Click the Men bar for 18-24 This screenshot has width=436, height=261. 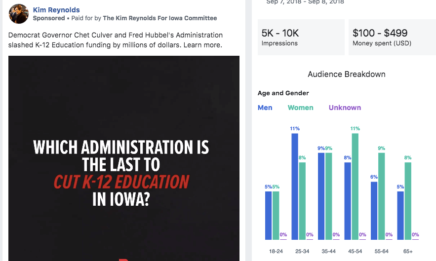pyautogui.click(x=268, y=215)
